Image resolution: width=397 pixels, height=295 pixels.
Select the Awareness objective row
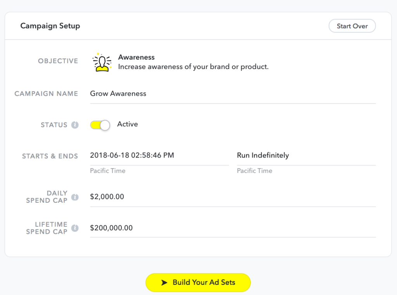[x=155, y=62]
